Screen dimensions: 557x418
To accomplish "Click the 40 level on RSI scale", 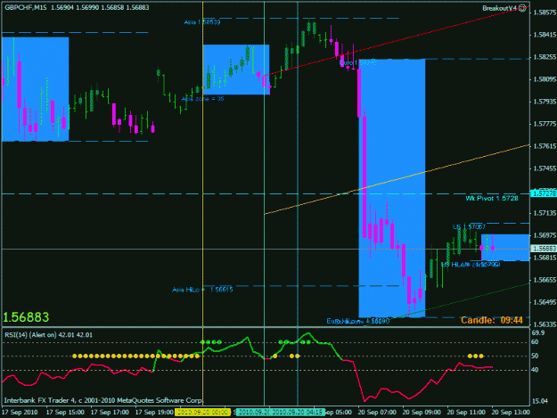I will (x=536, y=370).
